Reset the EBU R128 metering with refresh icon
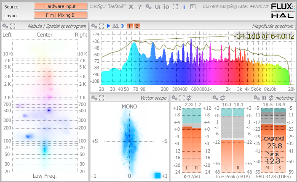The image size is (297, 182). click(x=270, y=98)
